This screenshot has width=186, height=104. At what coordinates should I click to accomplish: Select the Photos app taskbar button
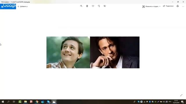click(54, 102)
